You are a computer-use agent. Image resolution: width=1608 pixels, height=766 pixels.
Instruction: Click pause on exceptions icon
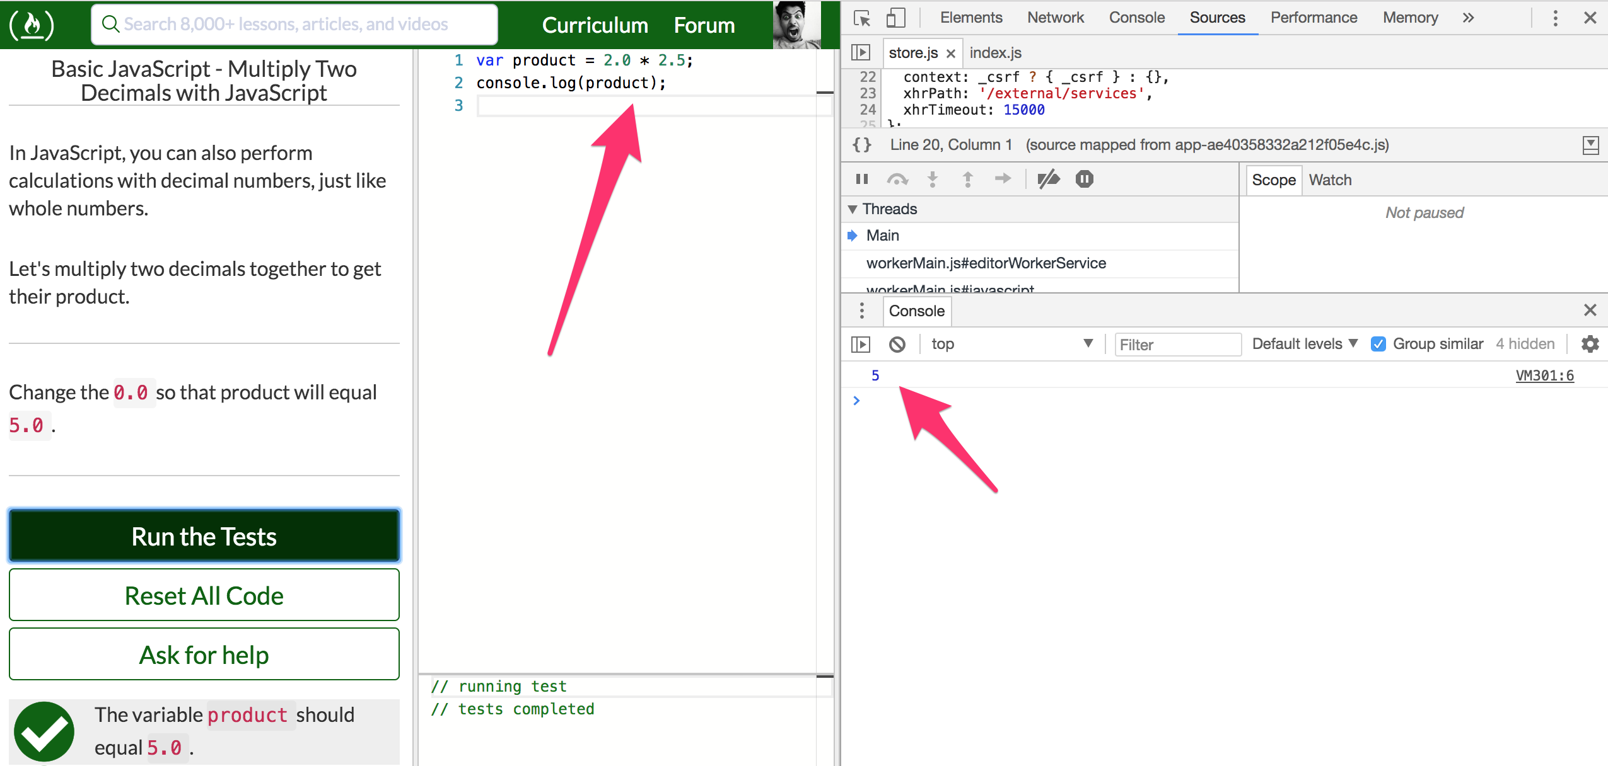(1084, 180)
